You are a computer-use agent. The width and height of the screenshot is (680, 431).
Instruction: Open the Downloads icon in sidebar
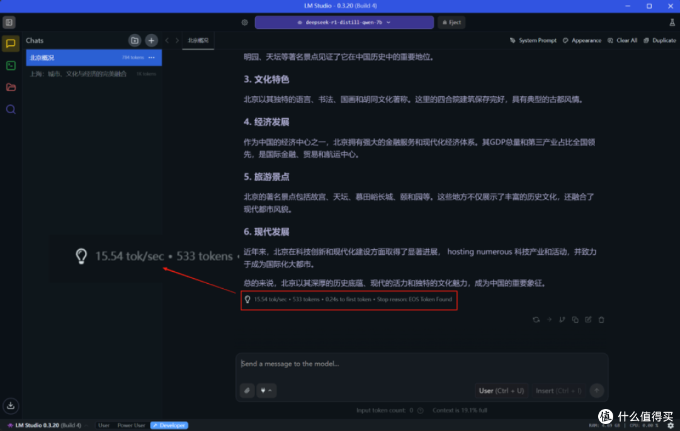point(11,406)
